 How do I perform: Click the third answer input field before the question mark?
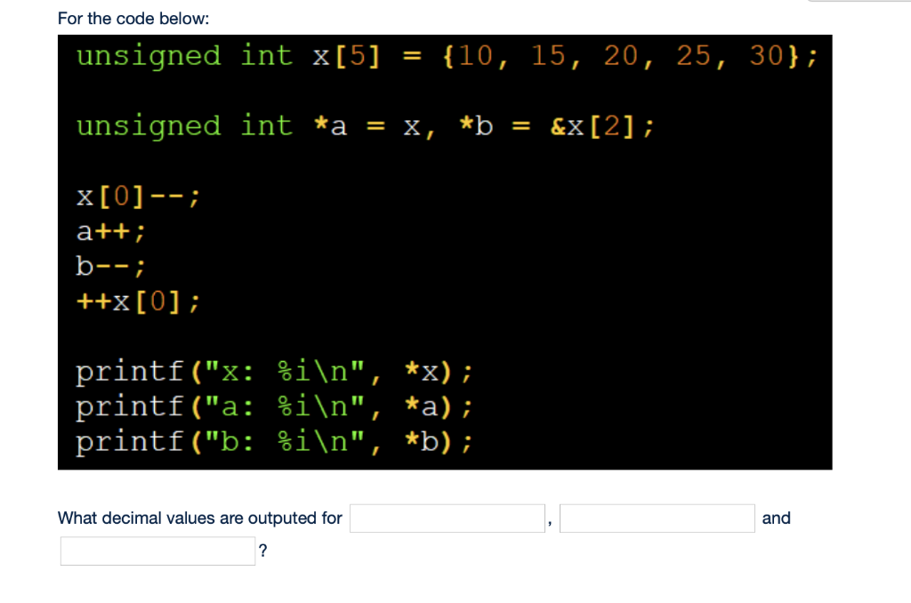coord(157,551)
